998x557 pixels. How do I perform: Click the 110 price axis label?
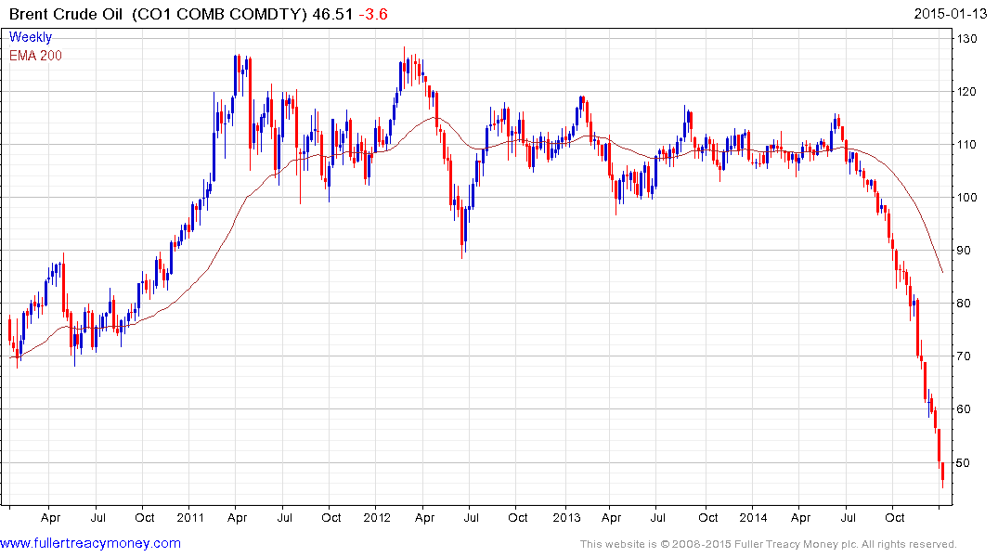(966, 145)
